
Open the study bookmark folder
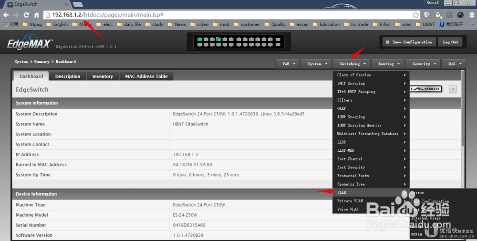click(154, 24)
